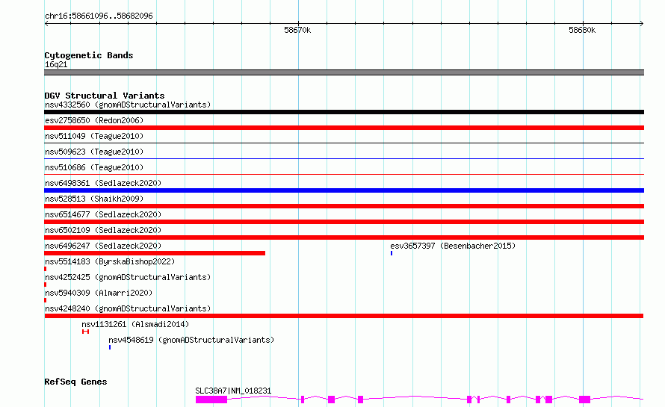
Task: Open nsv6514677 (Sedlazeck2020) label
Action: pyautogui.click(x=103, y=214)
